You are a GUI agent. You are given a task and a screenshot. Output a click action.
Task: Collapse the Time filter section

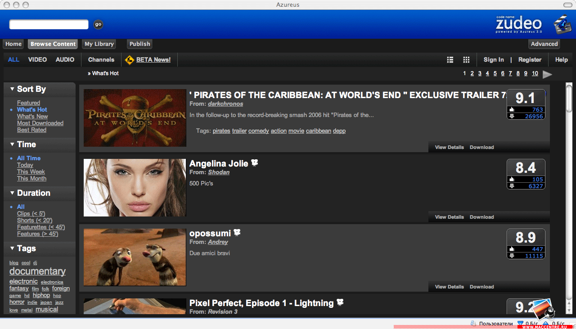pyautogui.click(x=12, y=144)
